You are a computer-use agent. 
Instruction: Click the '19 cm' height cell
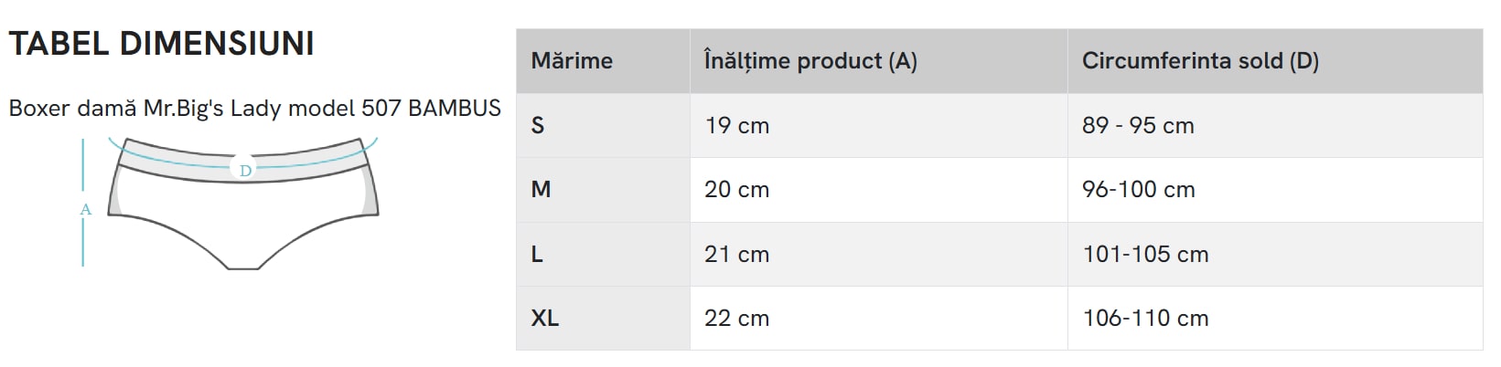point(736,126)
